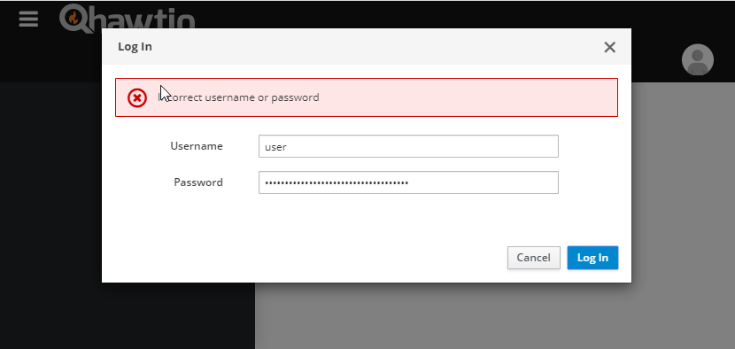This screenshot has height=349, width=735.
Task: Open the user avatar menu
Action: pos(698,59)
